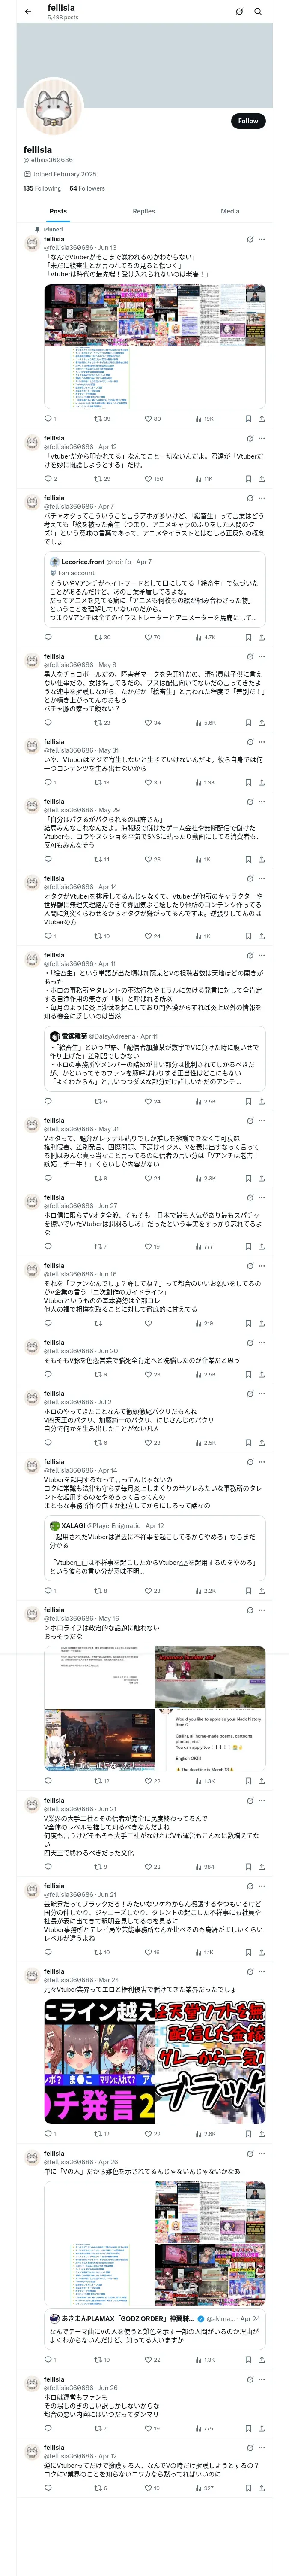The image size is (289, 2576).
Task: Share the Apr 11 post
Action: coord(261,1101)
